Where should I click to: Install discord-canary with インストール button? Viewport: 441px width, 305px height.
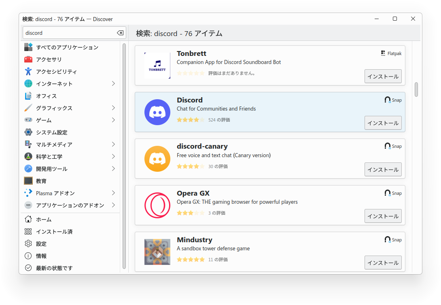coord(383,170)
